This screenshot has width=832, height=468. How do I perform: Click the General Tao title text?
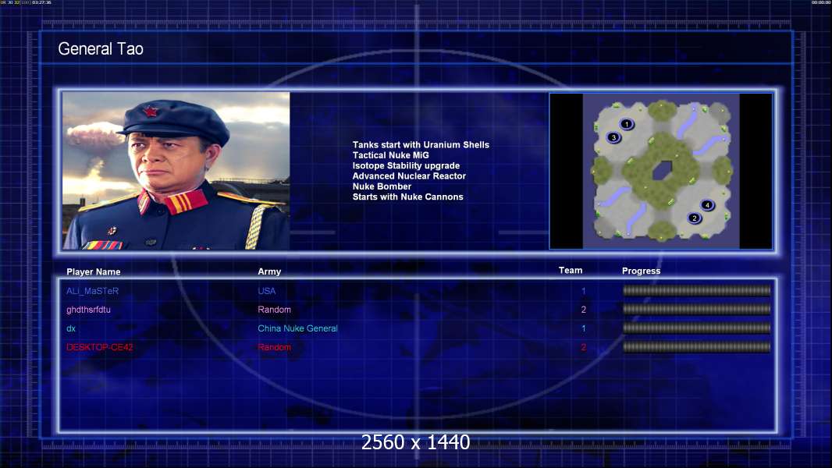101,49
